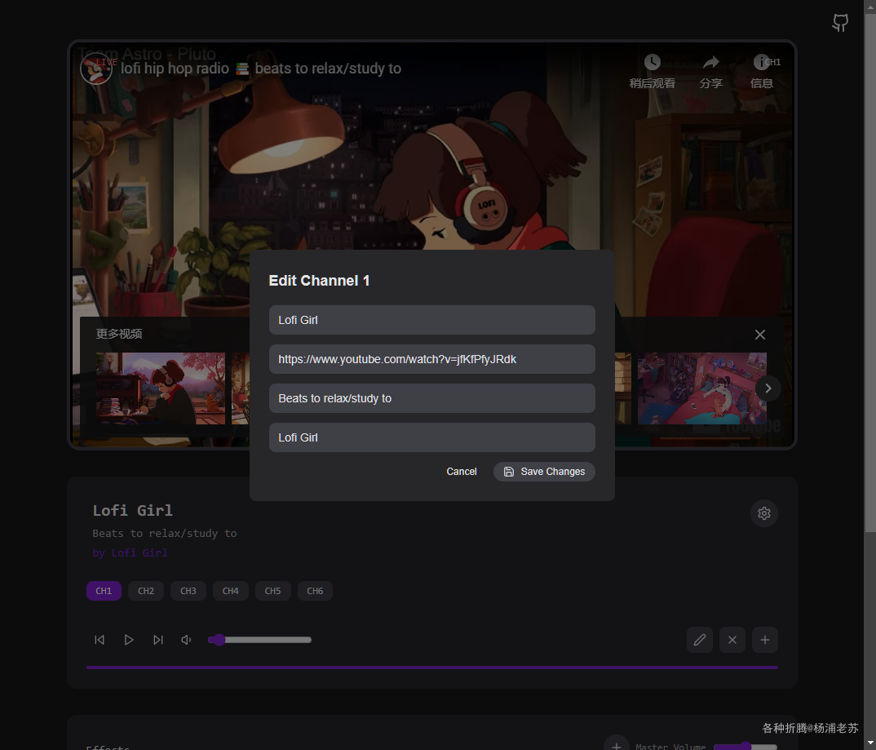Skip to next channel
Screen dimensions: 876x750
click(x=158, y=639)
